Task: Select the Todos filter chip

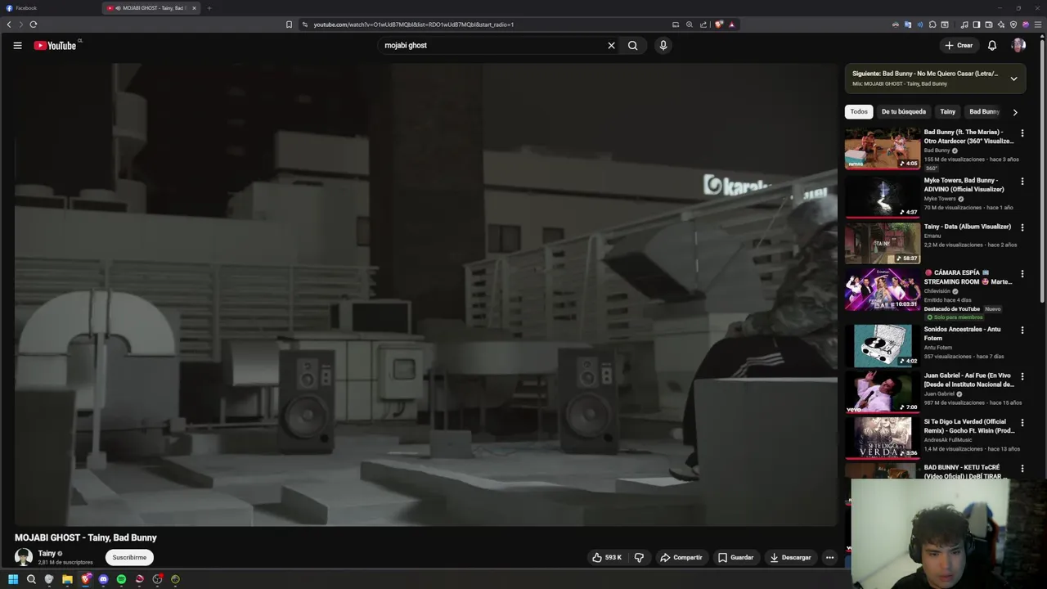Action: click(x=859, y=112)
